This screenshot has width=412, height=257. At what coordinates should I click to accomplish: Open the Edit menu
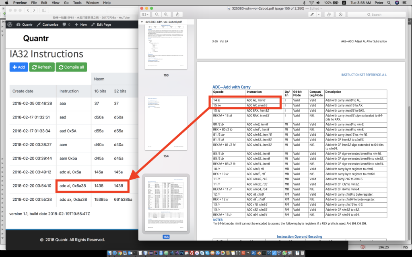click(x=44, y=3)
